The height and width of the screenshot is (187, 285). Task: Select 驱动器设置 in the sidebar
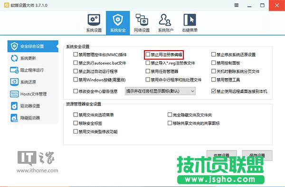coord(33,106)
